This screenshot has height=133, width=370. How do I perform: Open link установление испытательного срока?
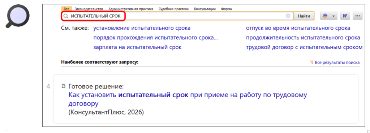point(142,28)
